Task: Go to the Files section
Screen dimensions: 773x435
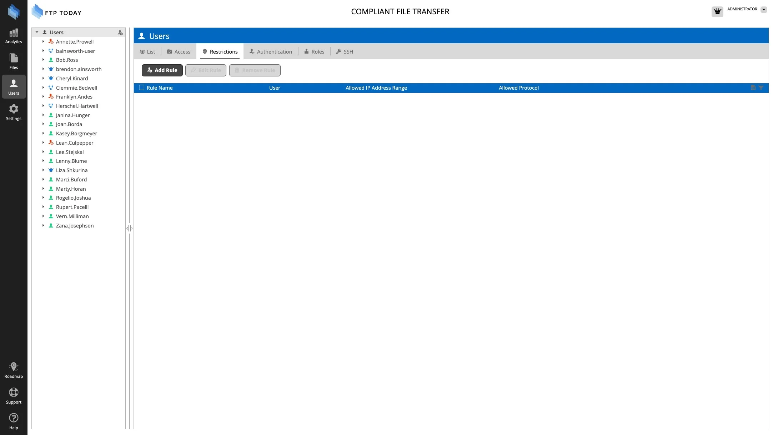Action: [14, 61]
